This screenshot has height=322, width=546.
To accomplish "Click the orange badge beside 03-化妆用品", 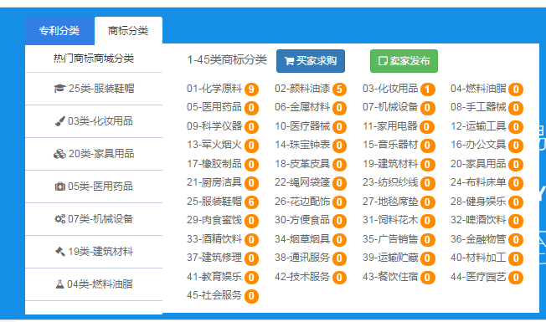I will (x=428, y=89).
